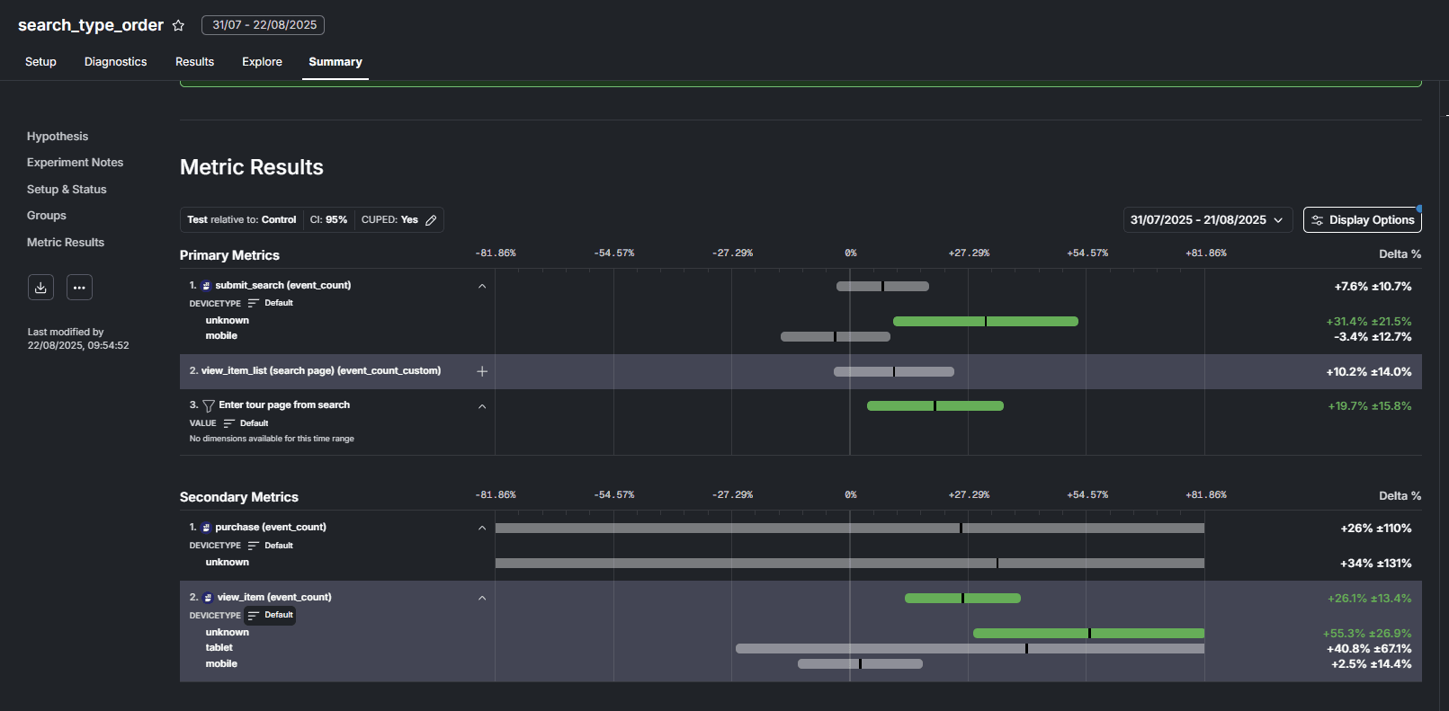Image resolution: width=1449 pixels, height=711 pixels.
Task: Expand view_item_list metric with plus icon
Action: pyautogui.click(x=482, y=371)
